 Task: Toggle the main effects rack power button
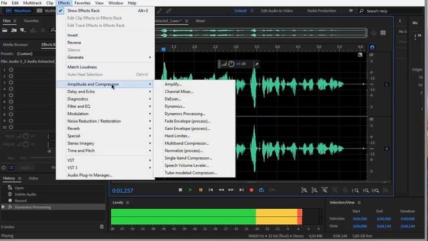[x=3, y=168]
